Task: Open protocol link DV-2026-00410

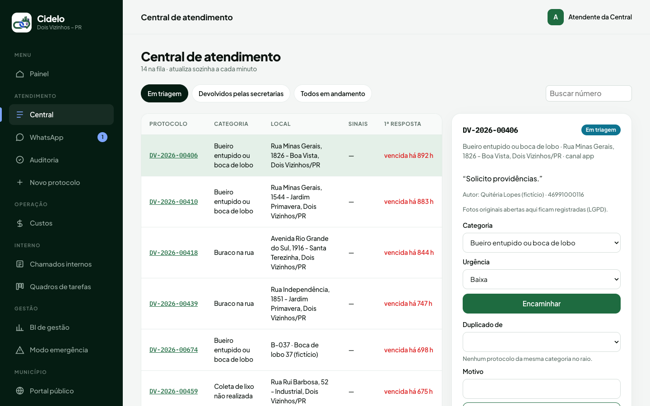Action: click(174, 202)
